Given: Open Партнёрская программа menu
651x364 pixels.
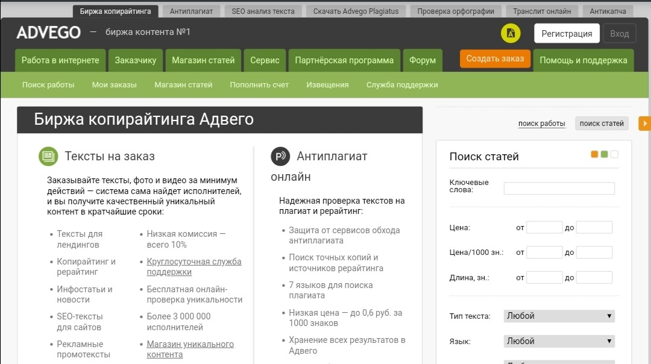Looking at the screenshot, I should coord(344,60).
